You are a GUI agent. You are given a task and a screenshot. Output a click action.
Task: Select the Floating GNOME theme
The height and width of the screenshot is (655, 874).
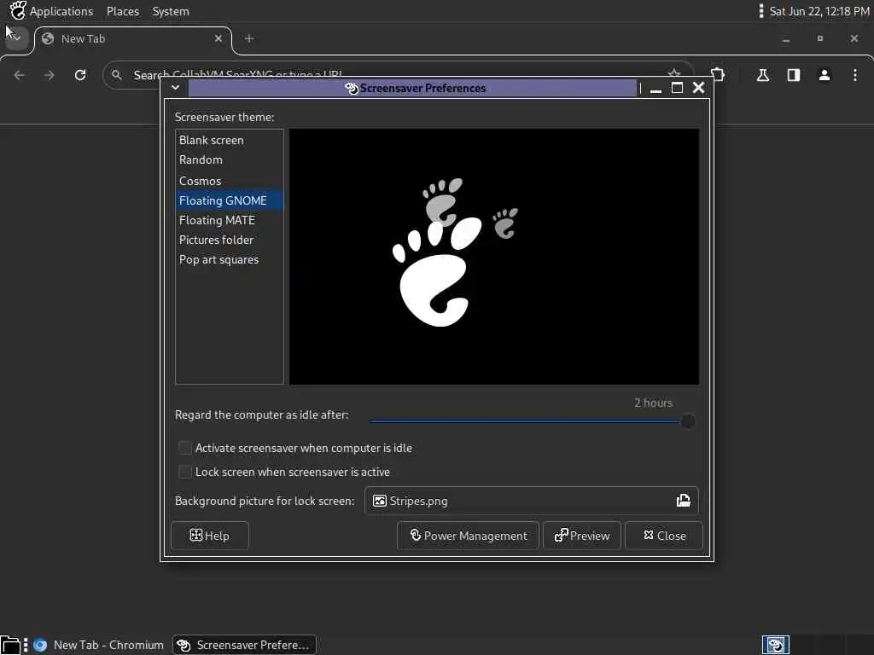[229, 200]
